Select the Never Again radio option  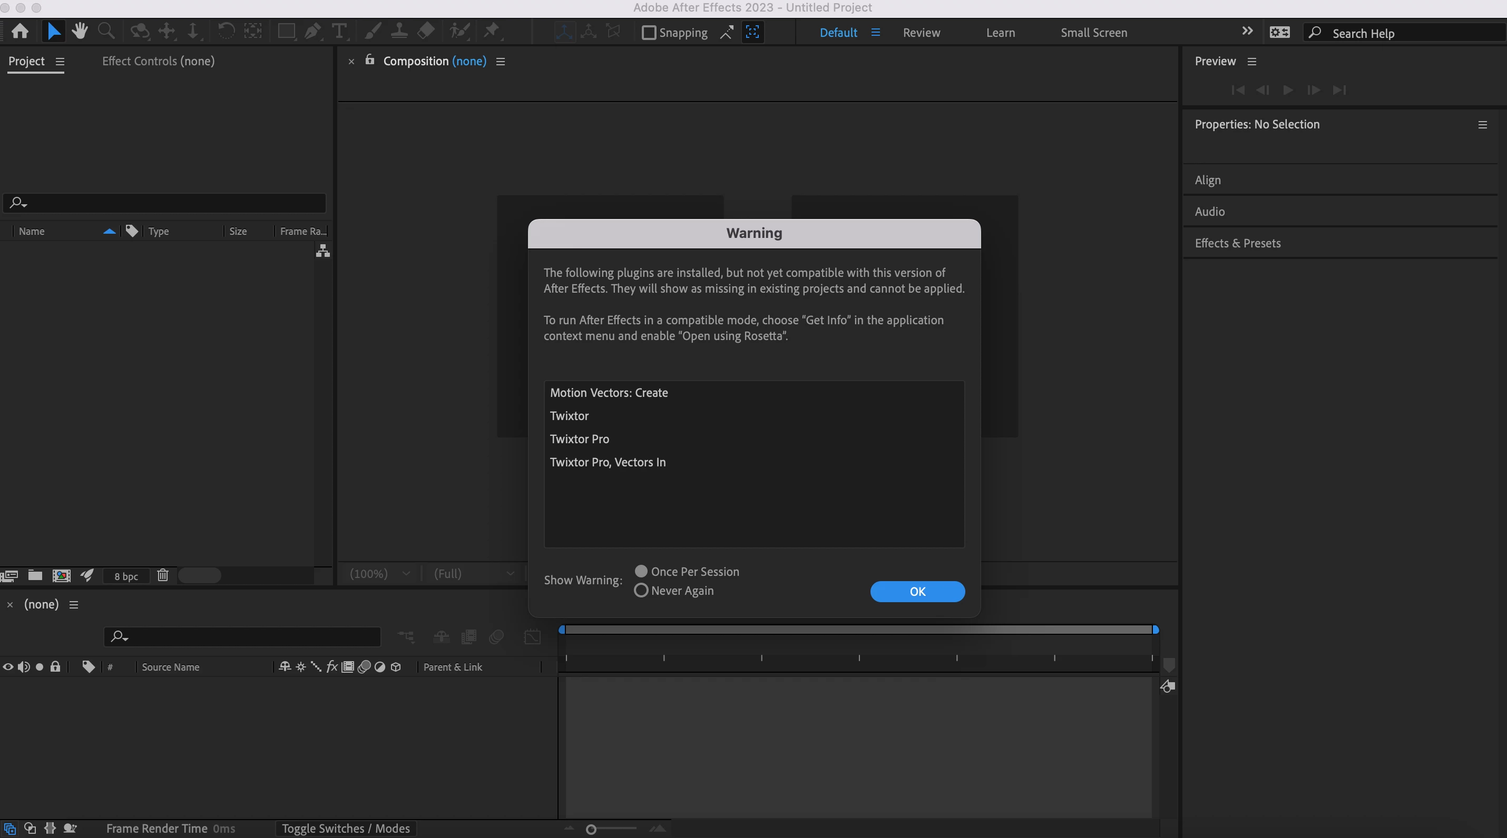click(x=641, y=590)
